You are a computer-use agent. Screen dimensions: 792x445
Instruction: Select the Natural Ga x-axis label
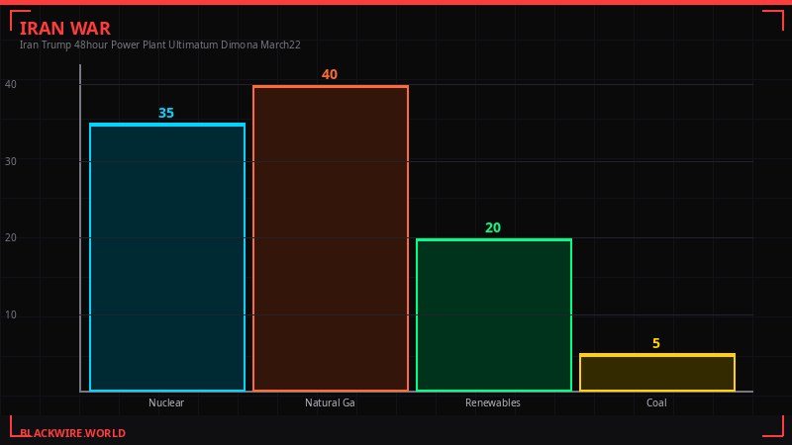pyautogui.click(x=330, y=403)
